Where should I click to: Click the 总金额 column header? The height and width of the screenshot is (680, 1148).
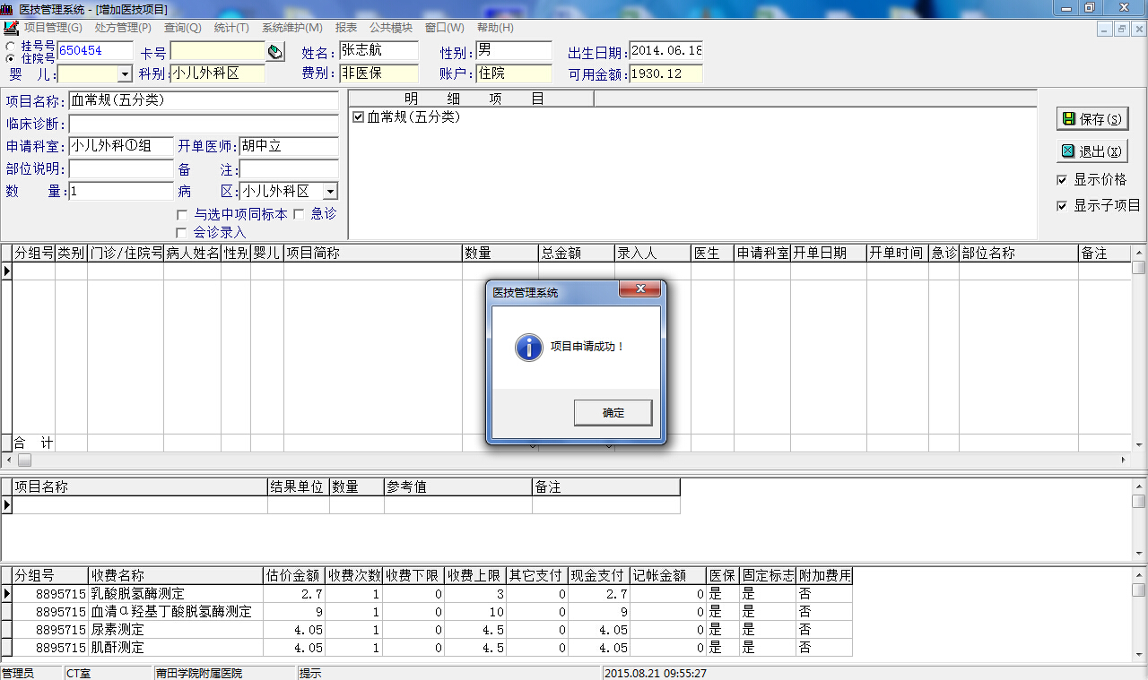coord(576,254)
